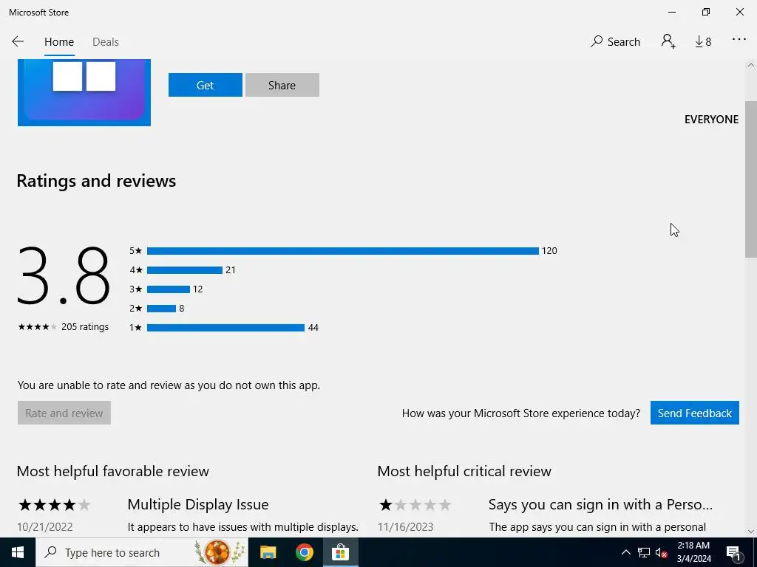Open the See more ellipsis menu
Image resolution: width=757 pixels, height=567 pixels.
[739, 40]
